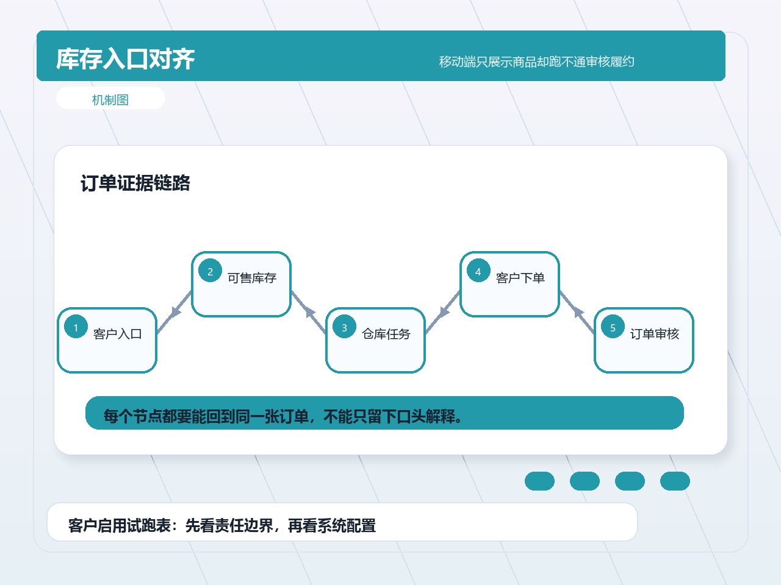This screenshot has height=585, width=781.
Task: Click the step number 1 badge
Action: pyautogui.click(x=76, y=327)
